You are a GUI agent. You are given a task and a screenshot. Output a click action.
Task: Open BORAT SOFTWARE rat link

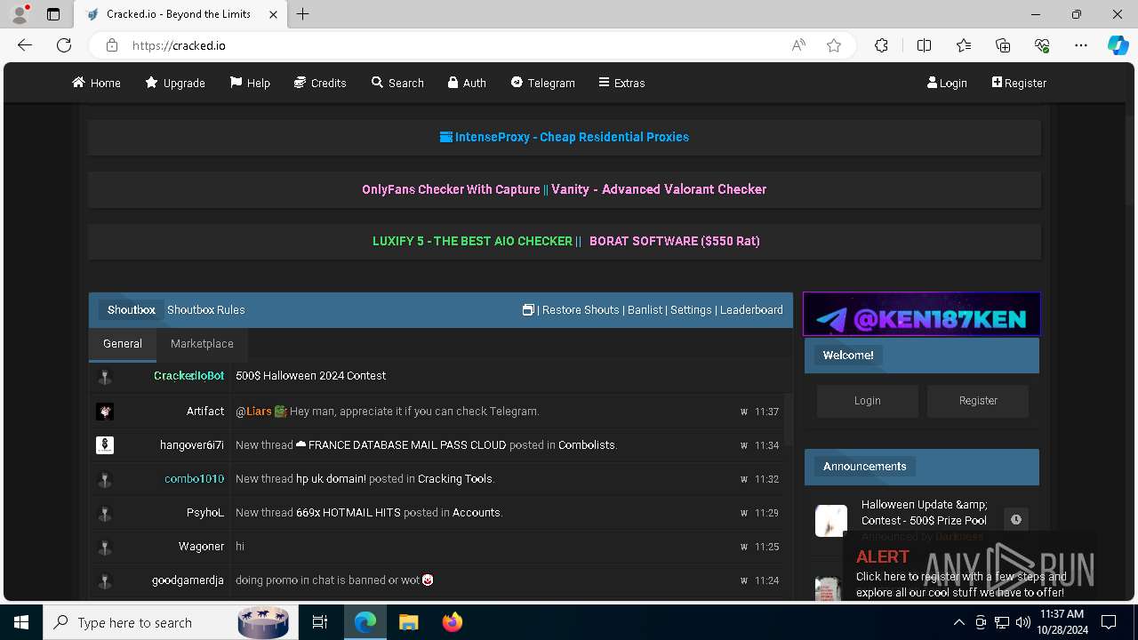[675, 241]
